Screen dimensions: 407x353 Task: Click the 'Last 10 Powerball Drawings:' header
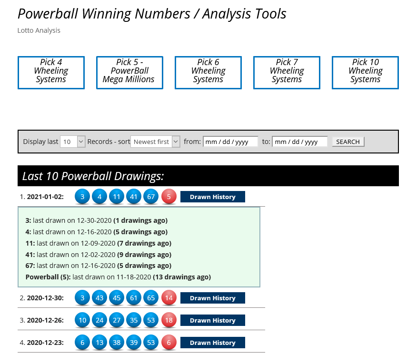click(93, 176)
